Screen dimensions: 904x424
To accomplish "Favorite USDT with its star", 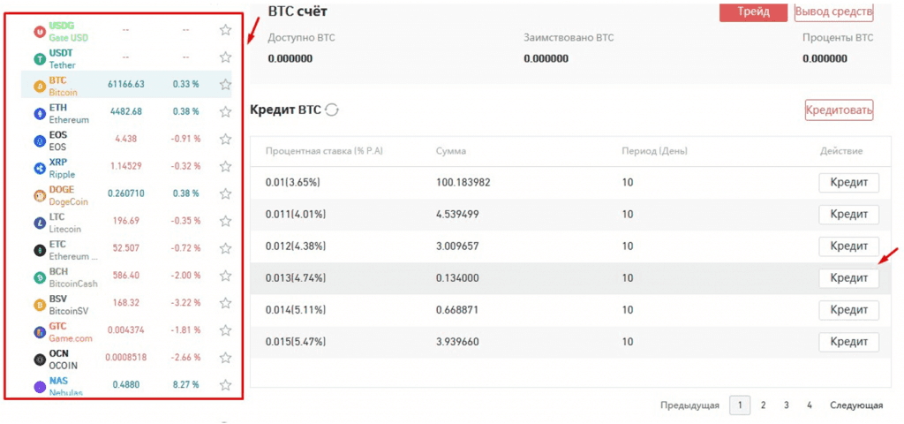I will 225,57.
